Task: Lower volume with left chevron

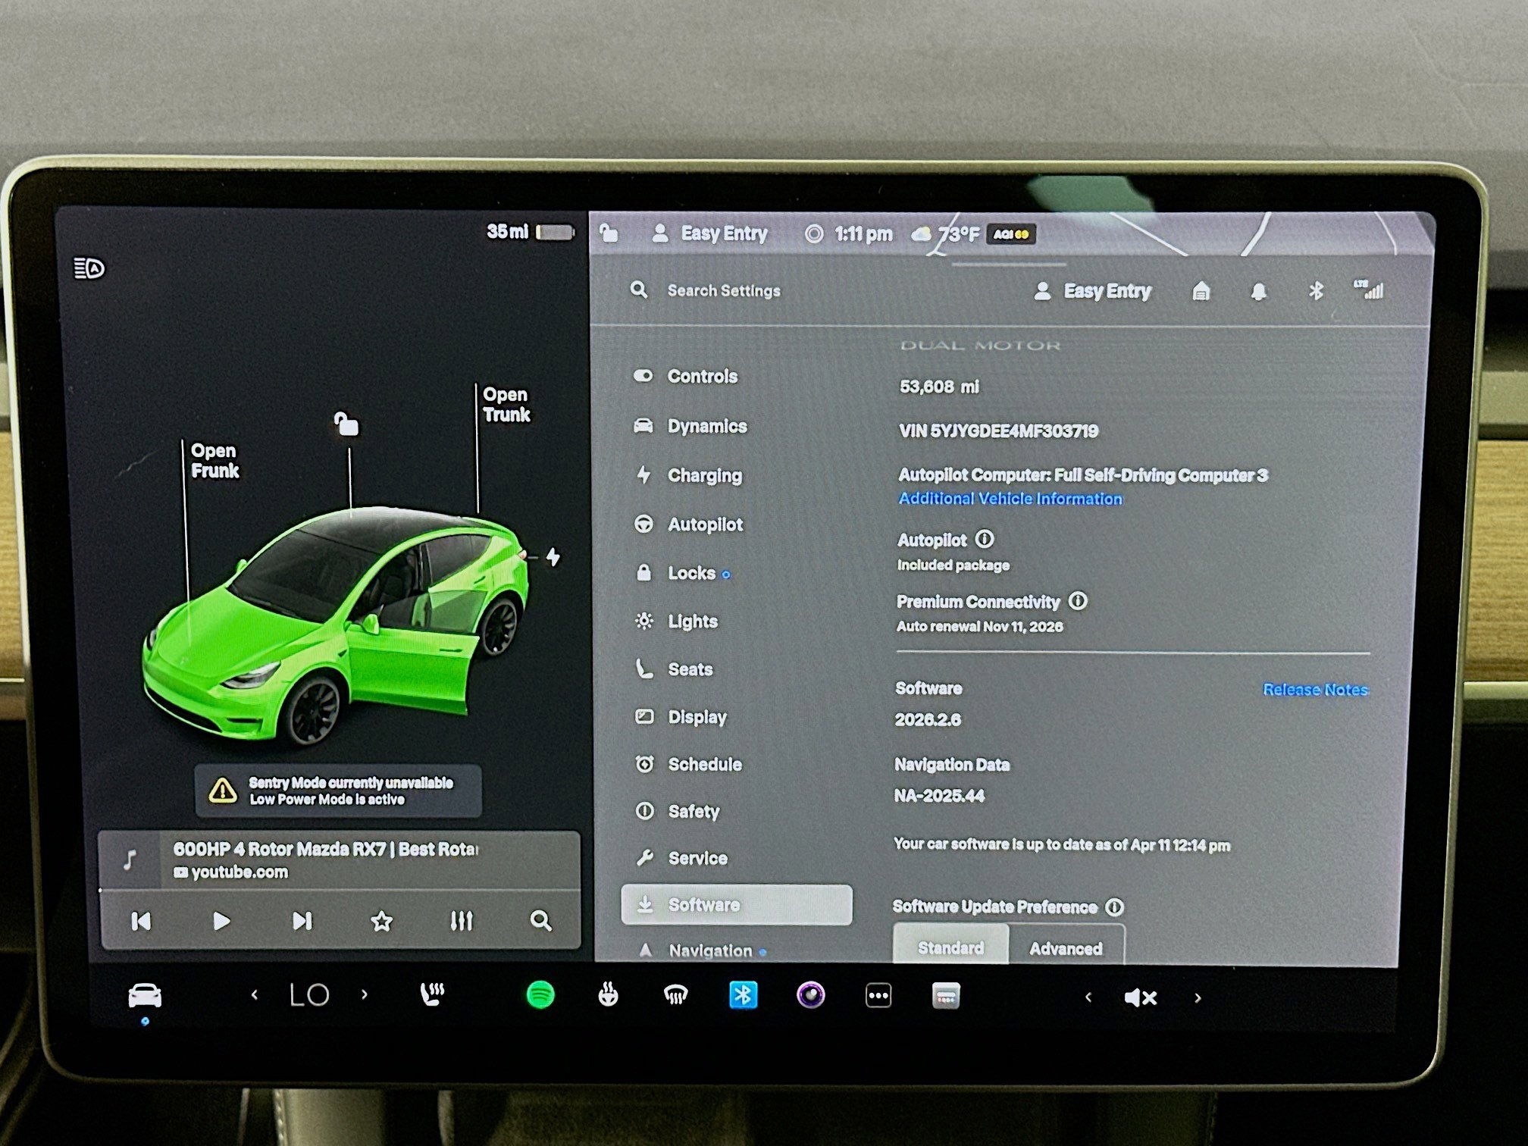Action: (x=1088, y=997)
